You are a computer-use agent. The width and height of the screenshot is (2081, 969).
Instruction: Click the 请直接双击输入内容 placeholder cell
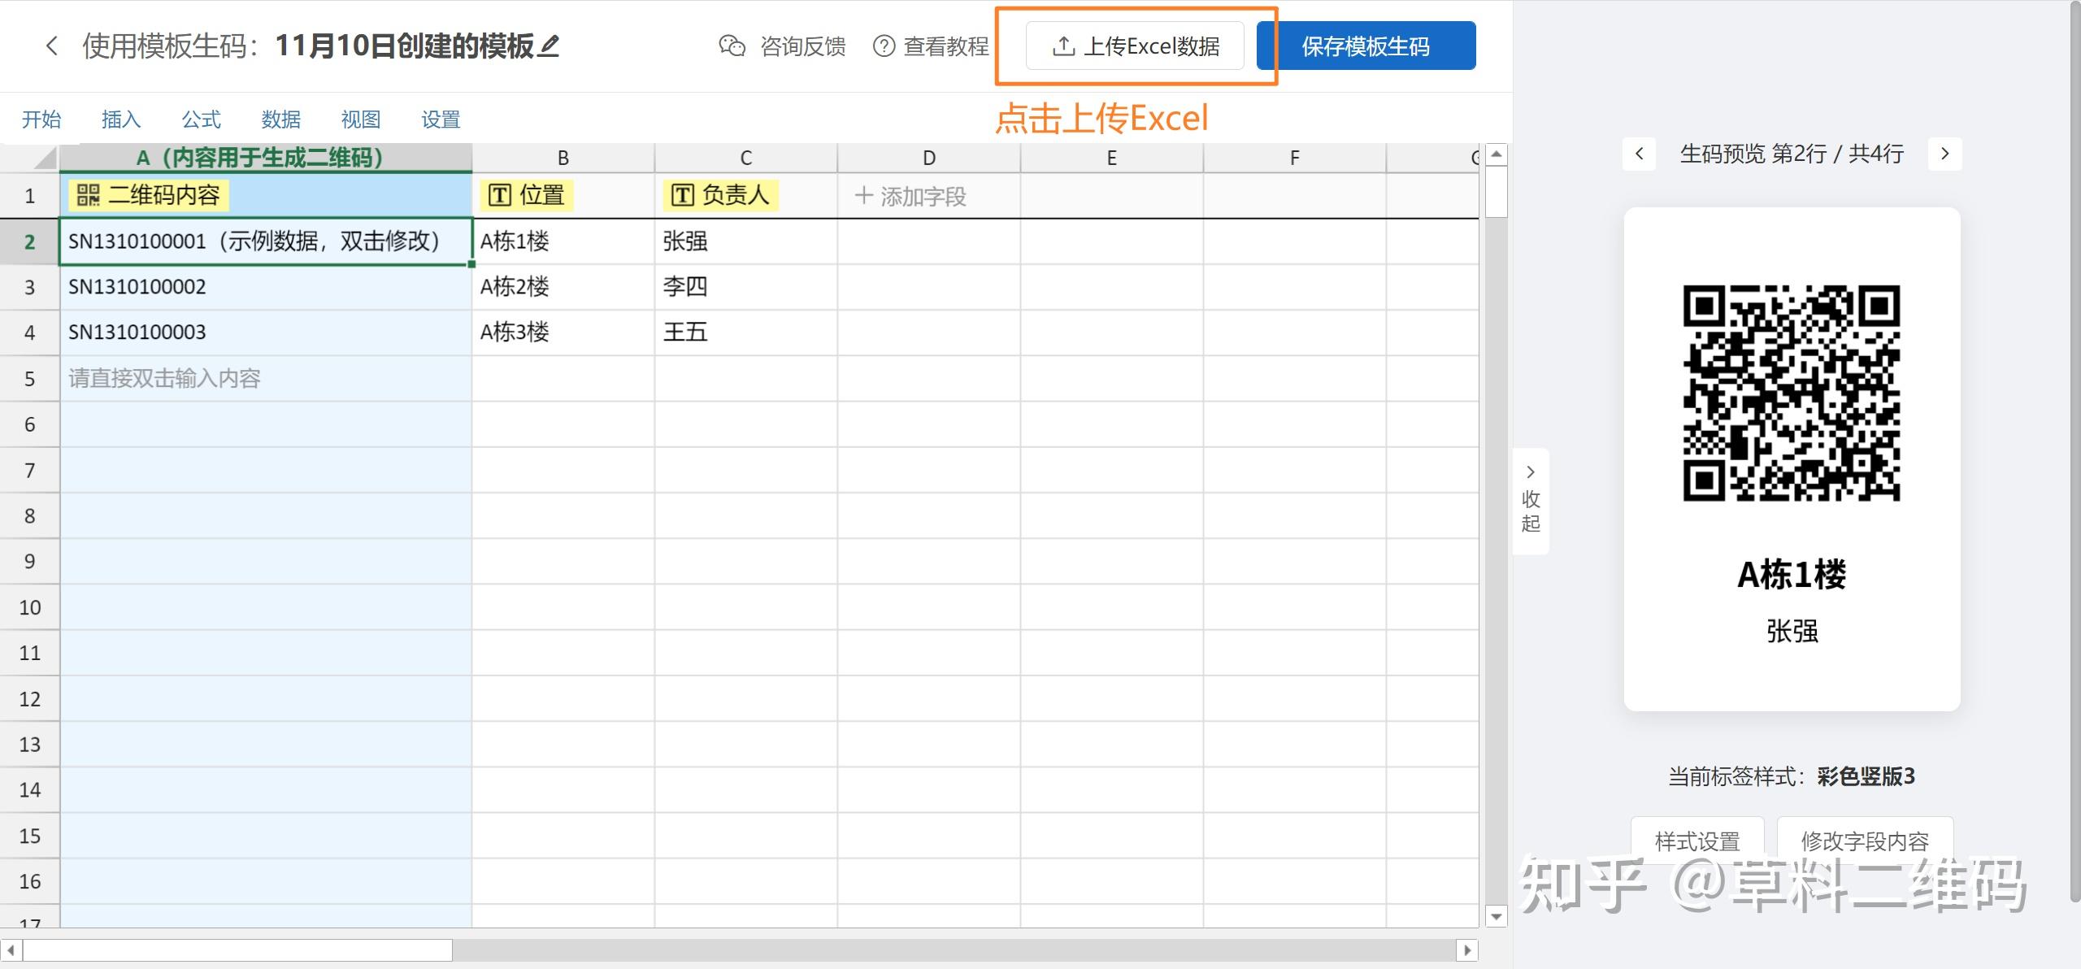pyautogui.click(x=266, y=378)
